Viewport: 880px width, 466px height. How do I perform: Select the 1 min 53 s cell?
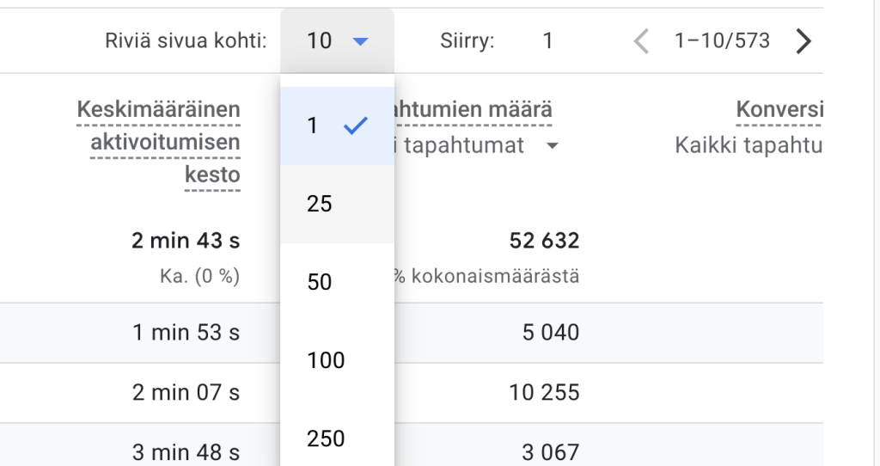point(186,332)
